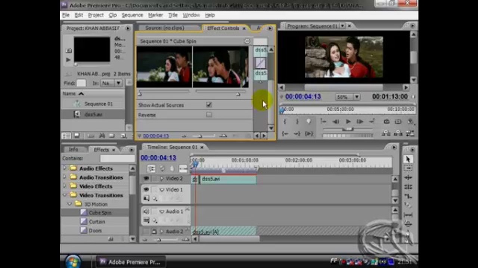Play In to Out in Program monitor
Image resolution: width=478 pixels, height=268 pixels.
pyautogui.click(x=309, y=133)
